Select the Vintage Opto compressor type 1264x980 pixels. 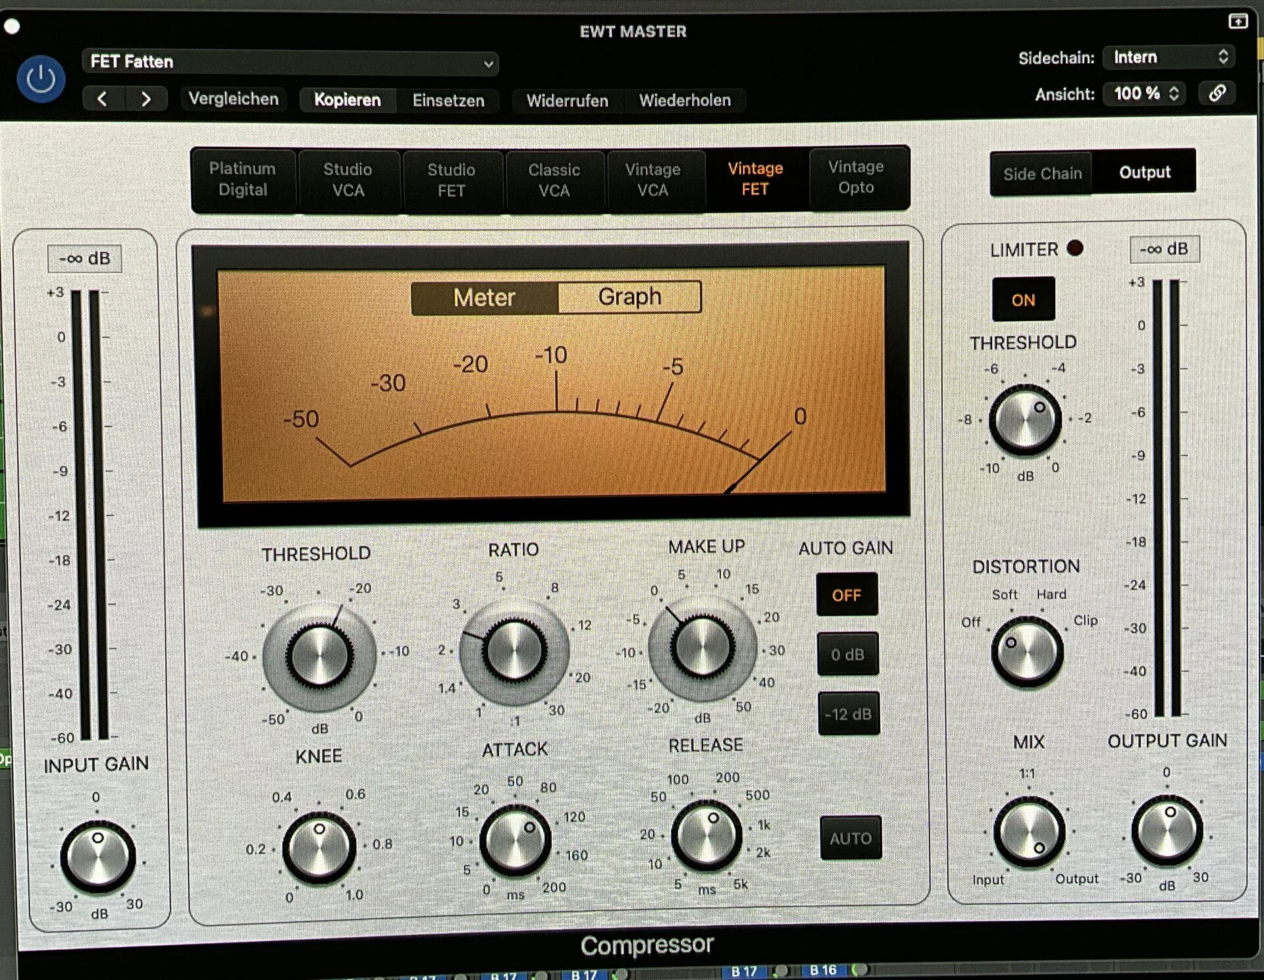click(x=855, y=178)
